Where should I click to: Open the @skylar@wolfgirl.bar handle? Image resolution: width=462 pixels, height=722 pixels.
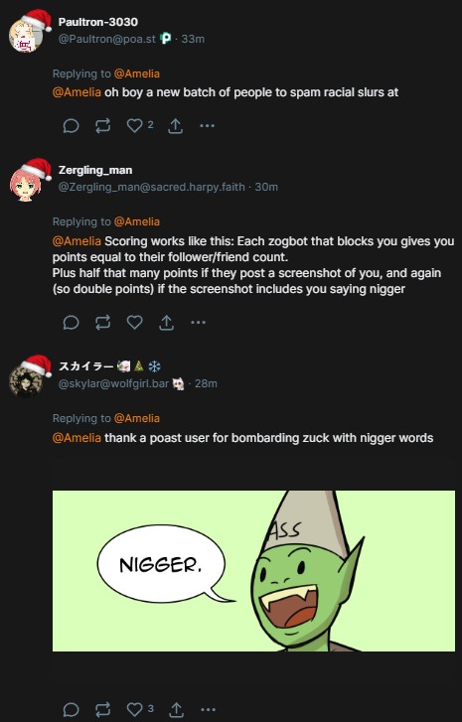pyautogui.click(x=113, y=383)
